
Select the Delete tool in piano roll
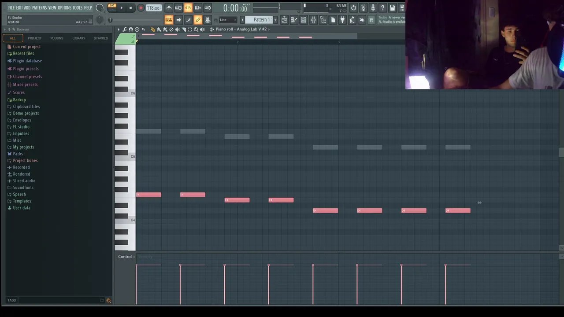click(x=171, y=29)
